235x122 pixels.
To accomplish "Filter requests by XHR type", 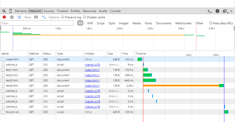I will tap(90, 23).
